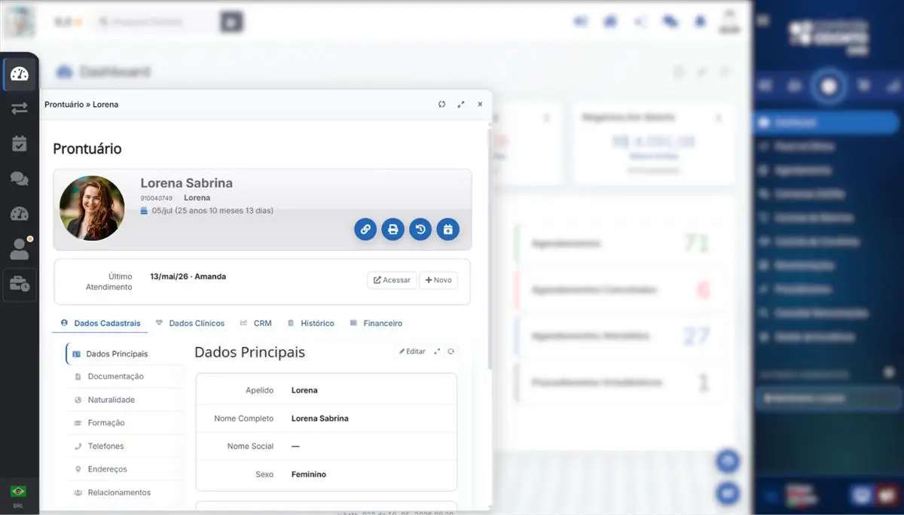Click Lorena Sabrina's profile photo
This screenshot has width=904, height=515.
tap(92, 209)
